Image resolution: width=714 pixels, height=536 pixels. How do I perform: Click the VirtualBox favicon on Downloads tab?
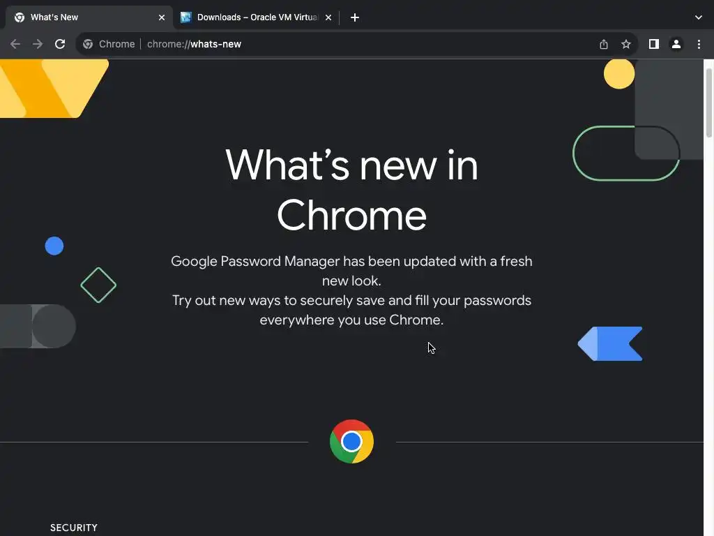(x=185, y=17)
